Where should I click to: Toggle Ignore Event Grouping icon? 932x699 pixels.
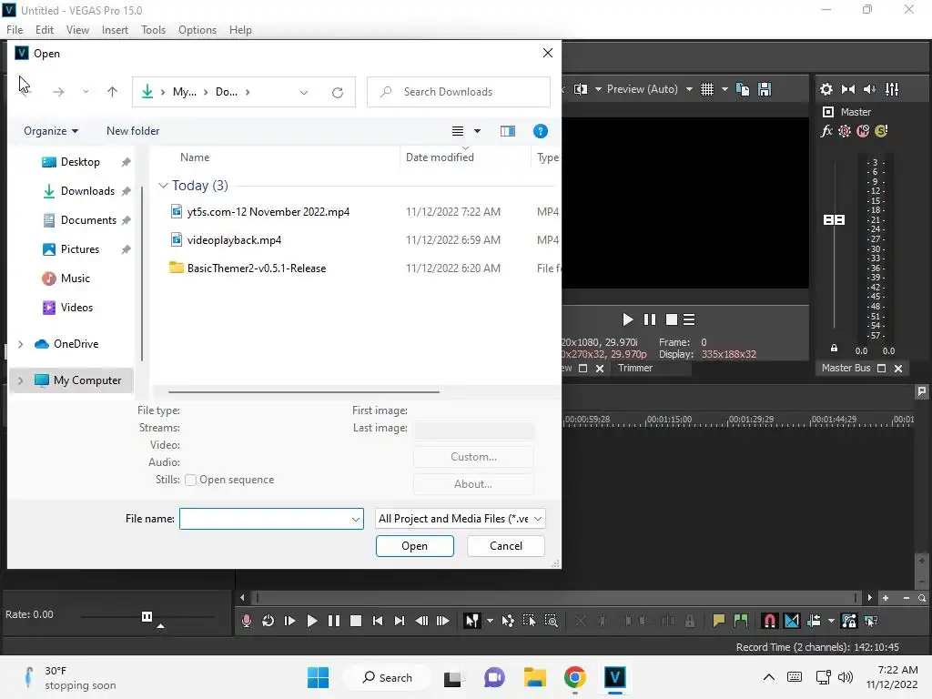(871, 621)
